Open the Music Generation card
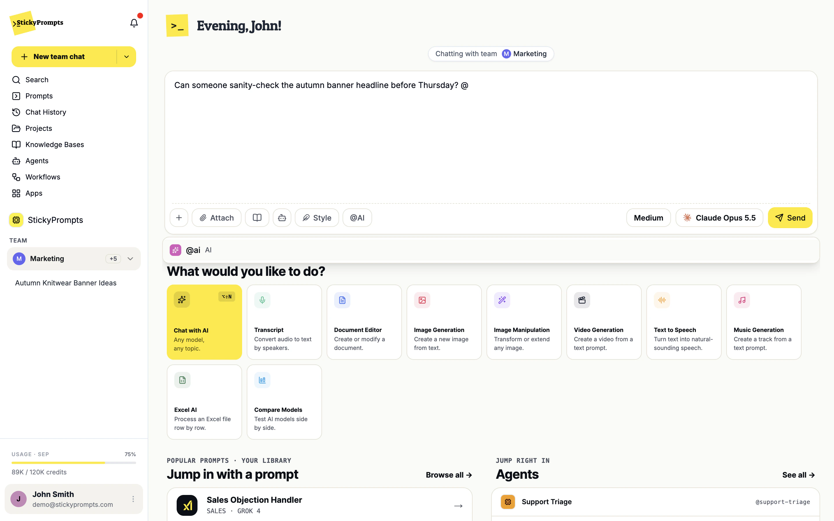The height and width of the screenshot is (521, 834). pyautogui.click(x=764, y=322)
